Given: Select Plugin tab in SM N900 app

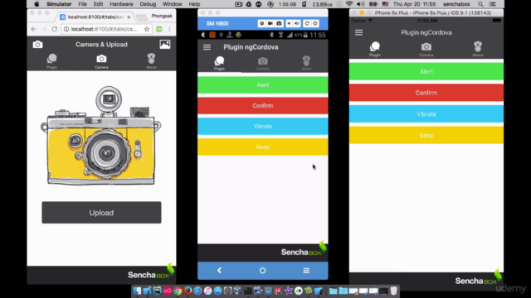Looking at the screenshot, I should point(219,63).
